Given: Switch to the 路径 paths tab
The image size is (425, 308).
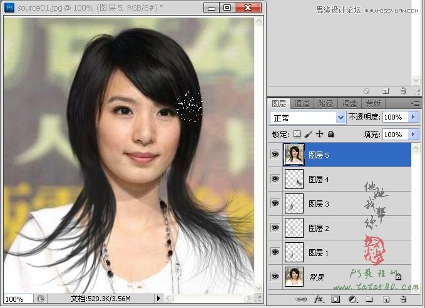Looking at the screenshot, I should (325, 103).
